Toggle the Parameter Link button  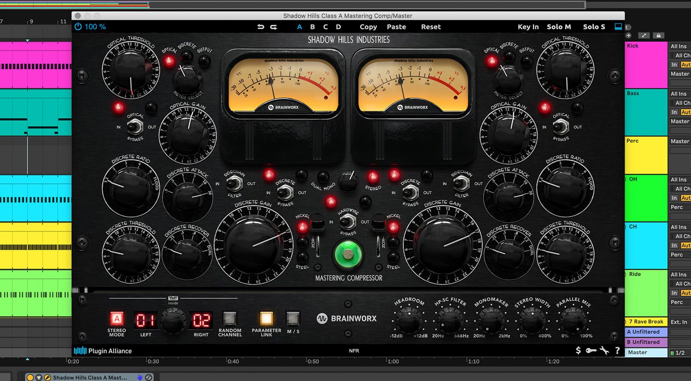[x=266, y=319]
